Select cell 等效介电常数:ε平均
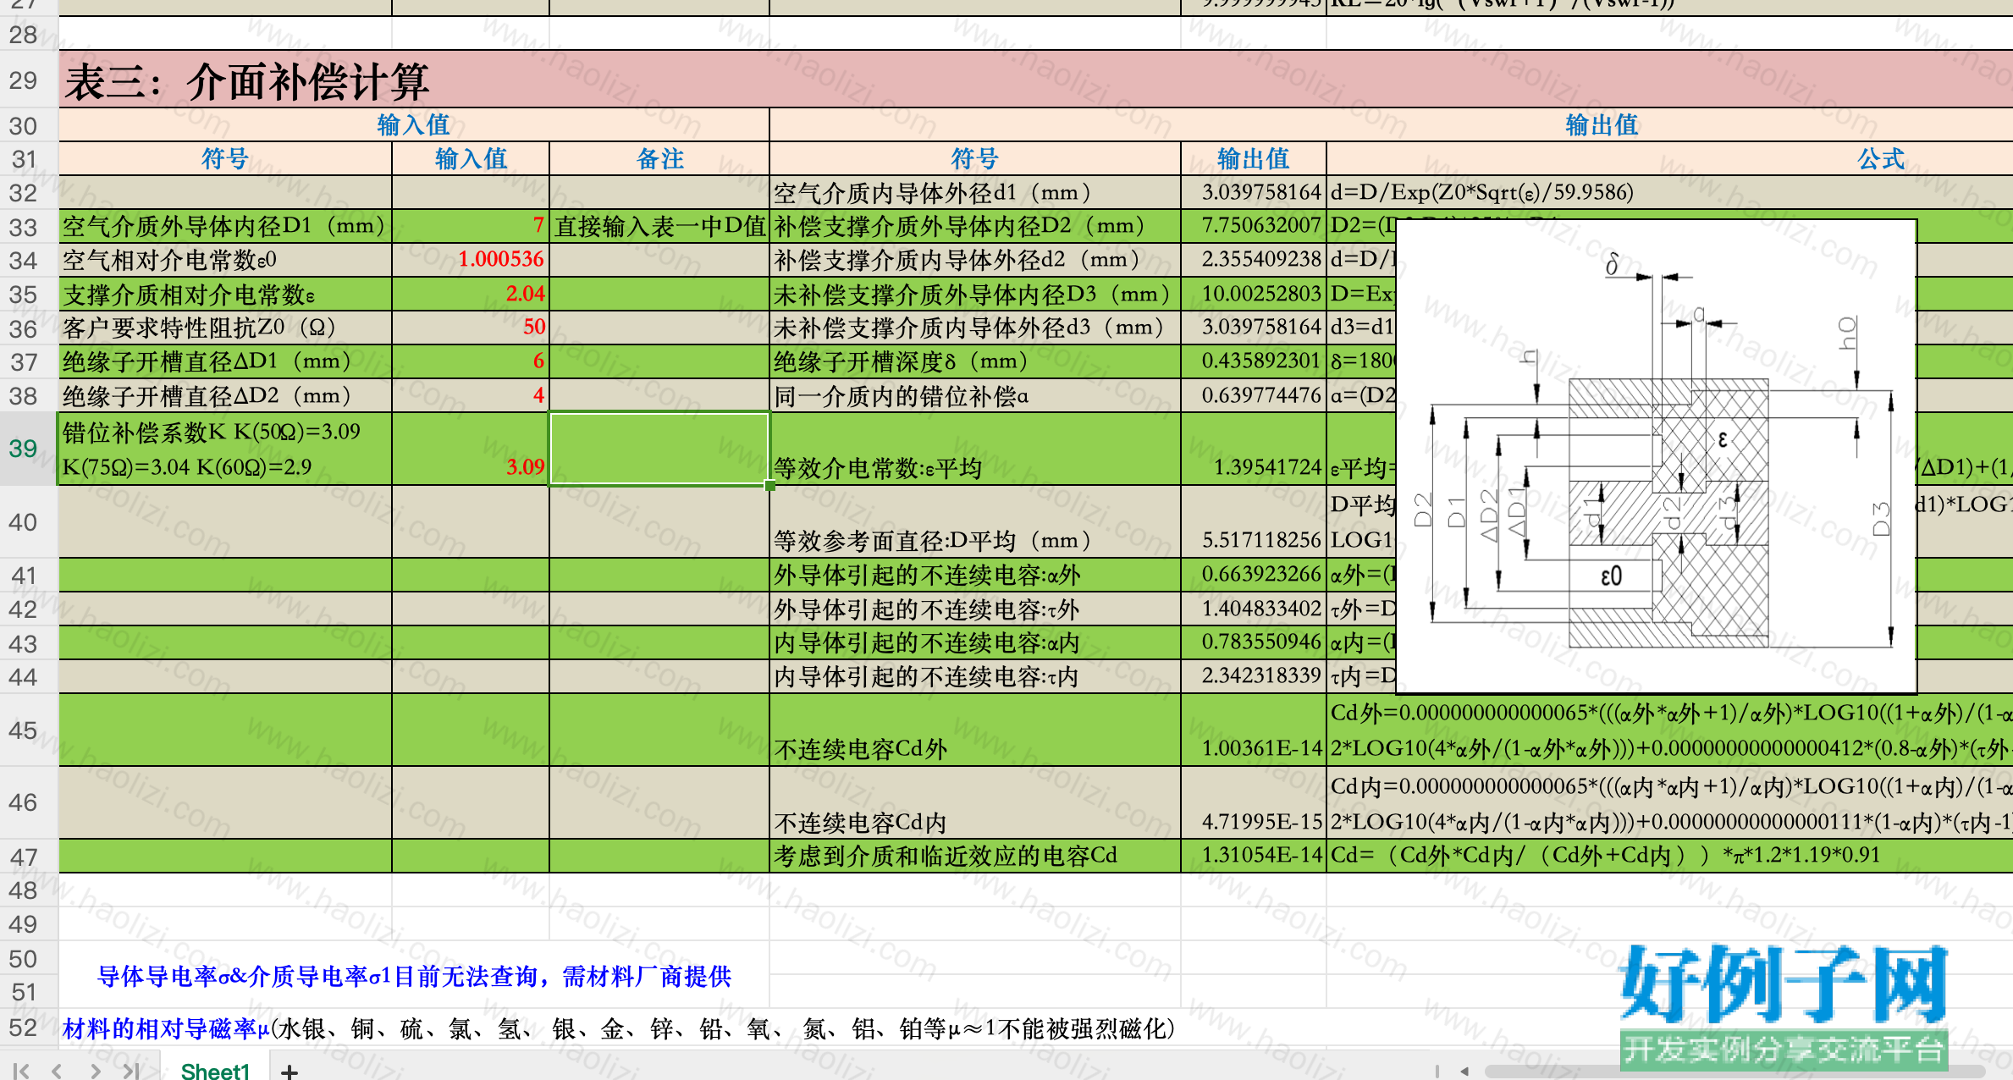This screenshot has height=1080, width=2013. (975, 449)
